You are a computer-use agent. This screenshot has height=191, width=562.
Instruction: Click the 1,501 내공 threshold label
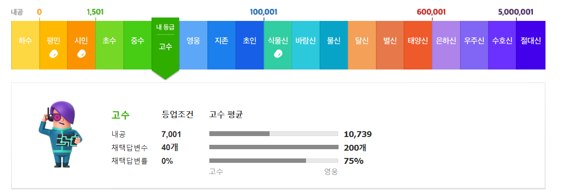(x=95, y=12)
